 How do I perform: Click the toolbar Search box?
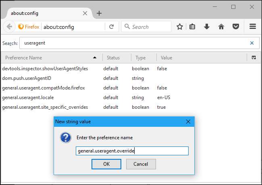[x=150, y=27]
